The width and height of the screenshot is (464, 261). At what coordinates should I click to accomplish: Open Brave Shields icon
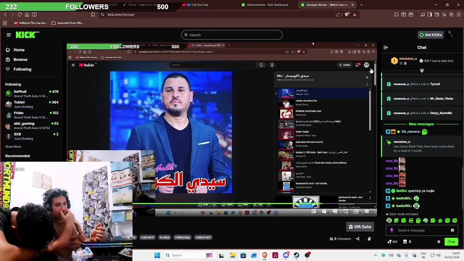[x=347, y=14]
